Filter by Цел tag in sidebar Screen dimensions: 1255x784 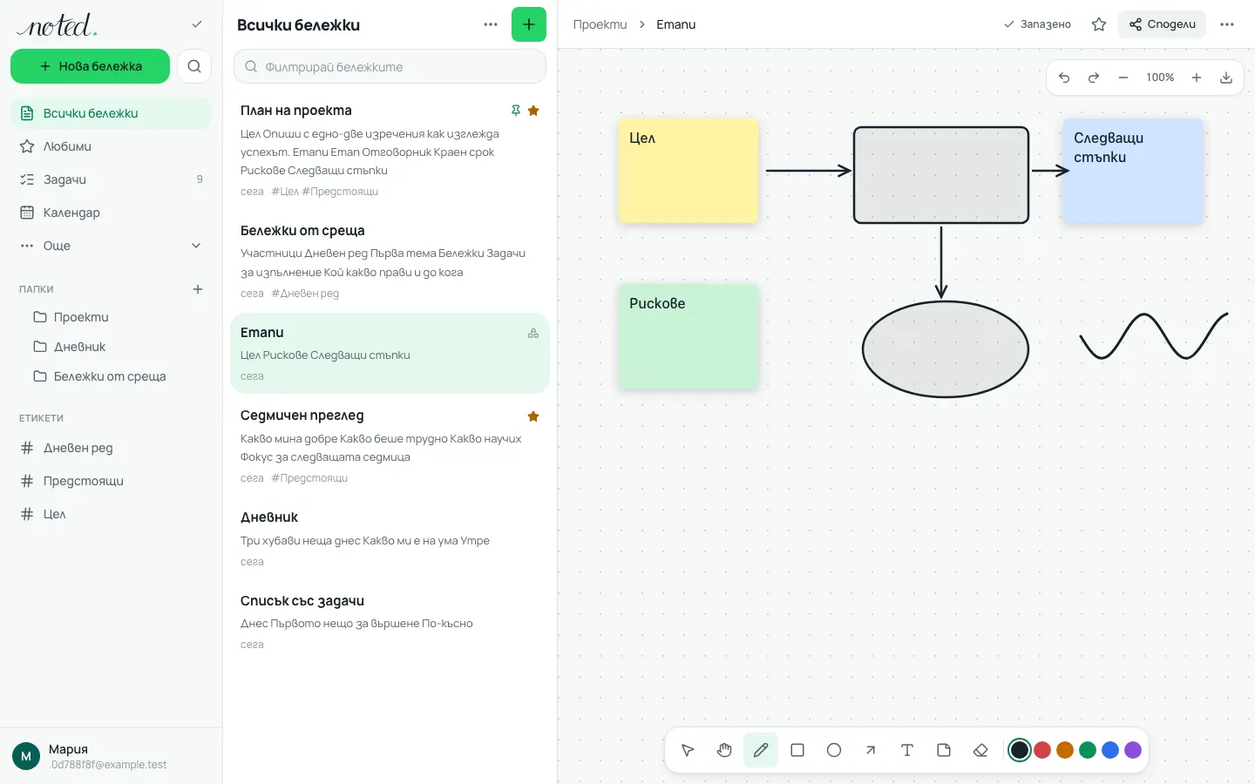111,514
